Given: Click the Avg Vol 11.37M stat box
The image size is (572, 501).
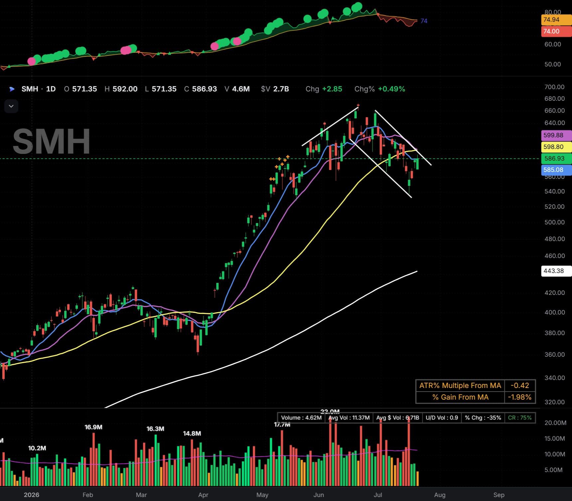Looking at the screenshot, I should tap(349, 418).
